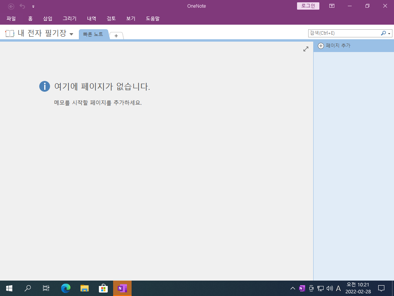Click the 메모를 시작할 페이지를 추가하세요. text

98,103
